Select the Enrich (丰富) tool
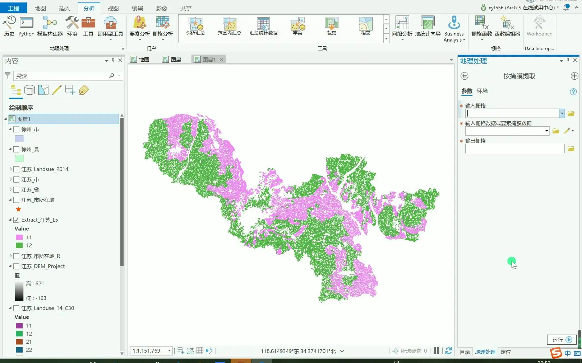Image resolution: width=582 pixels, height=363 pixels. tap(297, 26)
